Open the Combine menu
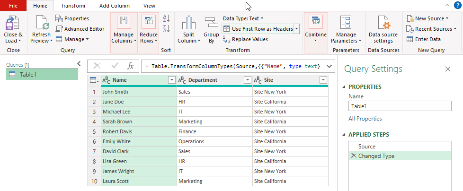This screenshot has height=191, width=463. [316, 33]
